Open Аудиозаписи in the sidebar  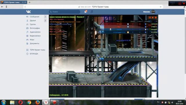click(x=35, y=32)
